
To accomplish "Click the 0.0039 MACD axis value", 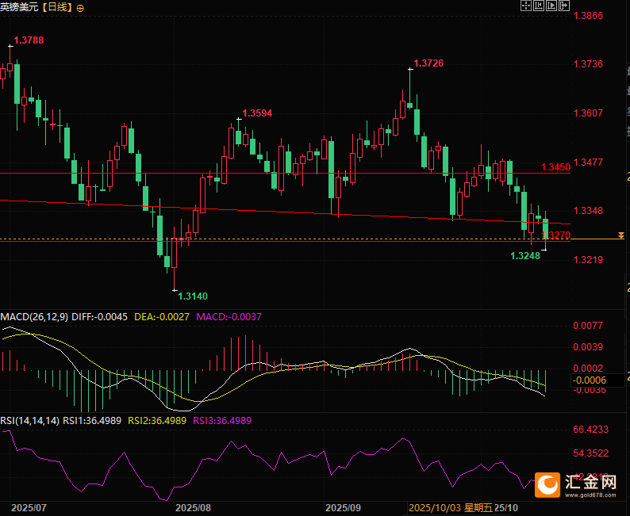I will coord(588,346).
